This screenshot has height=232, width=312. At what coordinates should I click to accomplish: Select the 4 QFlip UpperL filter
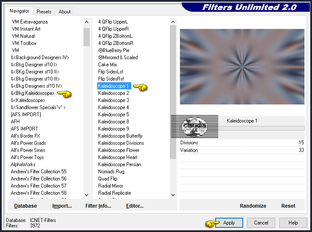point(113,22)
